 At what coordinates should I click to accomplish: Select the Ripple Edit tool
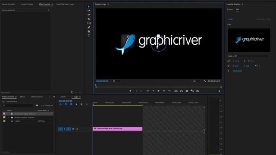click(89, 15)
